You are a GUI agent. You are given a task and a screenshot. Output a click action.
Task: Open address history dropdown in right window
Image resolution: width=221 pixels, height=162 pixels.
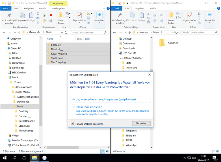pyautogui.click(x=172, y=33)
